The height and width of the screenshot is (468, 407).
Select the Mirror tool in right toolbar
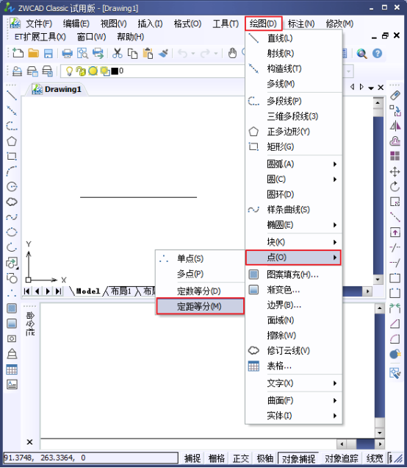pyautogui.click(x=395, y=126)
